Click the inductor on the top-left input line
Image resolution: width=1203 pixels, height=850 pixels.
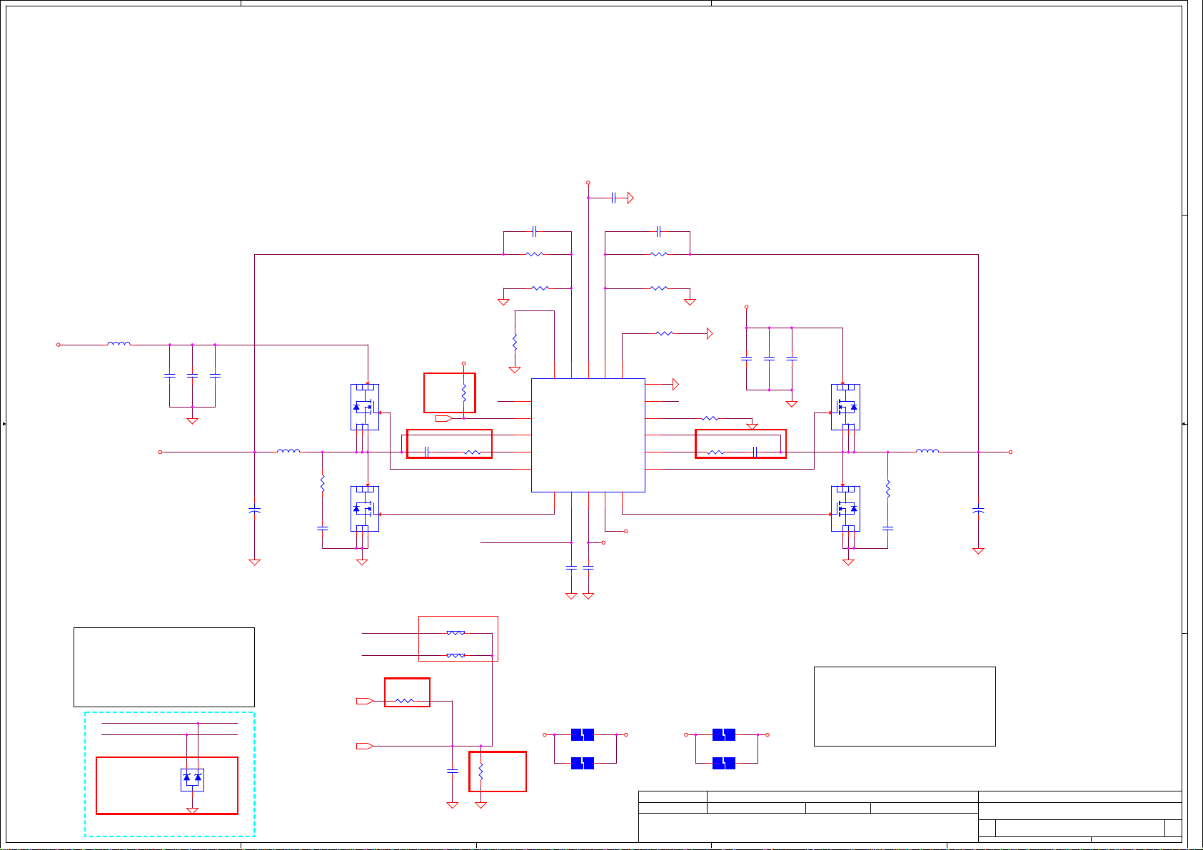point(119,343)
